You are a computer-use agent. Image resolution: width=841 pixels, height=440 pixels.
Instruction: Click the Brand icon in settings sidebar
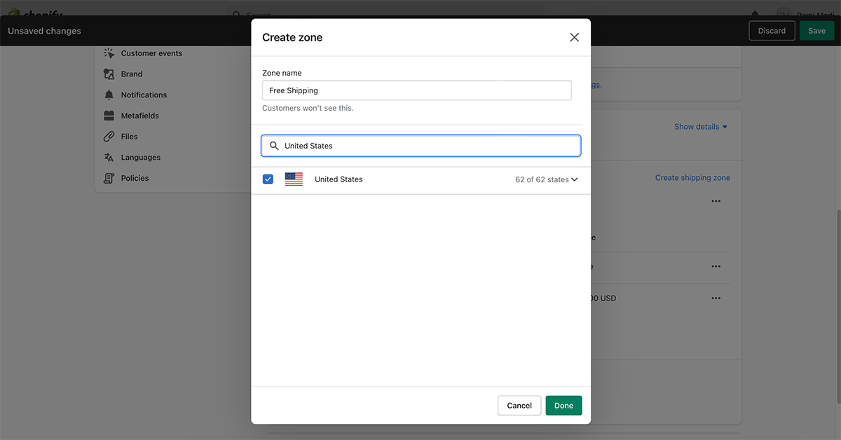[x=109, y=74]
